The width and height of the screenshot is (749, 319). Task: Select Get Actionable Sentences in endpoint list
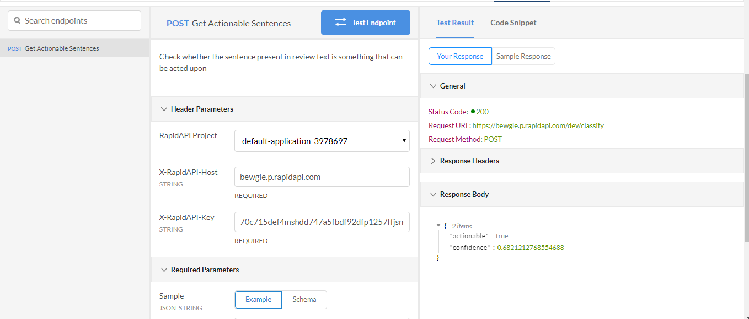coord(62,48)
